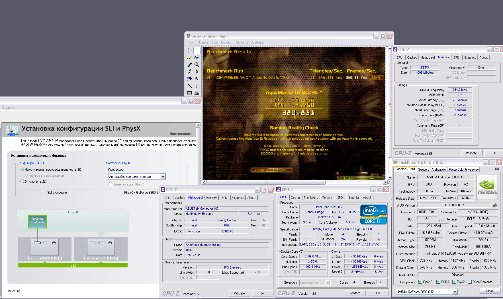Open the CPU-Z Processor #1 selection dropdown
Image resolution: width=503 pixels, height=299 pixels.
tap(328, 282)
